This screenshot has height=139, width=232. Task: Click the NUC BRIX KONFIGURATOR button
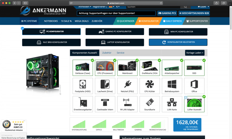(51, 42)
